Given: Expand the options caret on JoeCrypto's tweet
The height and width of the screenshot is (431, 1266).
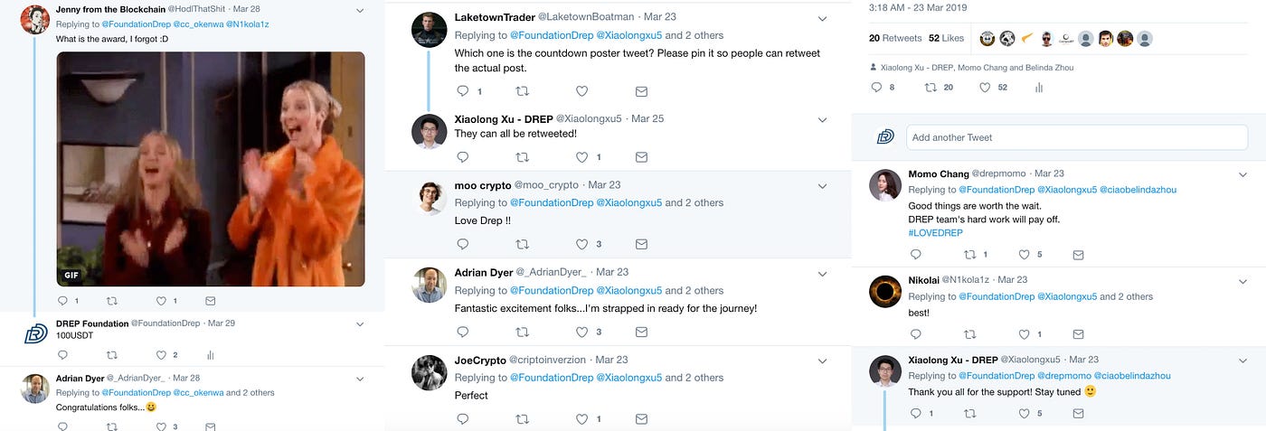Looking at the screenshot, I should (x=822, y=361).
